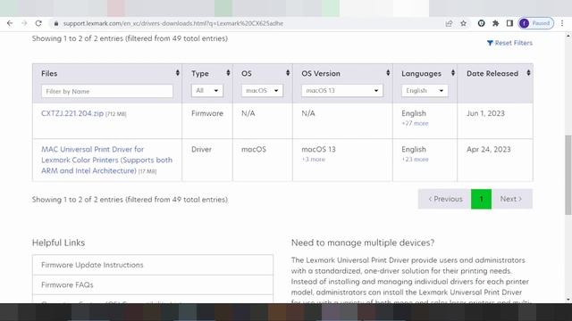Open the Extensions puzzle icon
The image size is (572, 321).
[x=495, y=23]
